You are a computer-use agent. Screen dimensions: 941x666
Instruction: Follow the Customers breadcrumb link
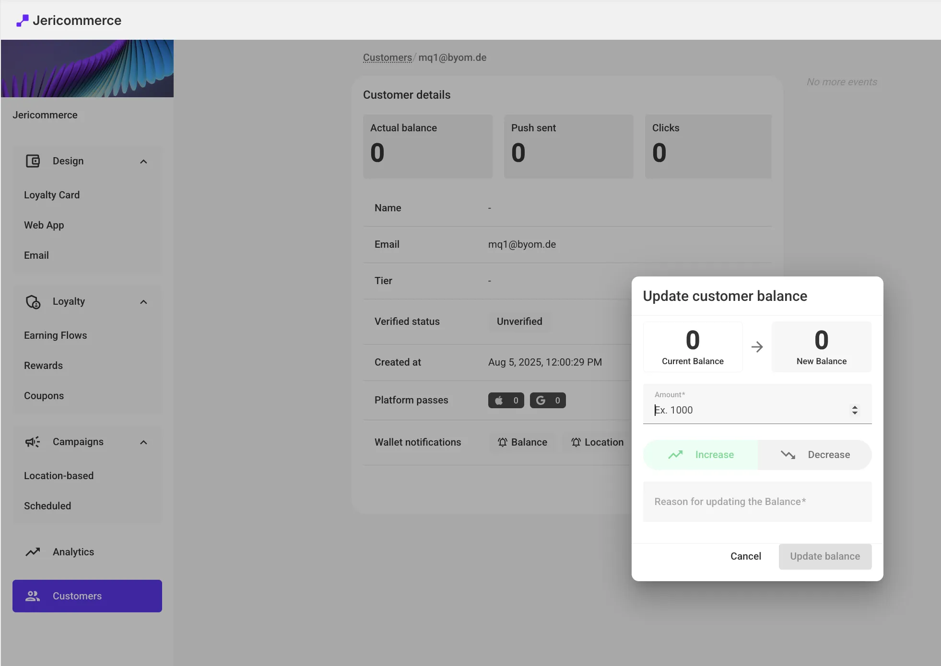(x=387, y=57)
